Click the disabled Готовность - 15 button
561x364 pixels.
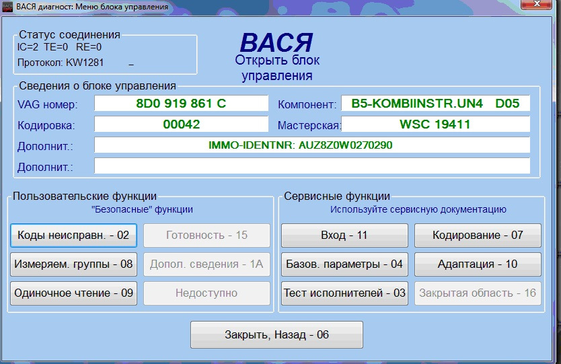[x=207, y=235]
